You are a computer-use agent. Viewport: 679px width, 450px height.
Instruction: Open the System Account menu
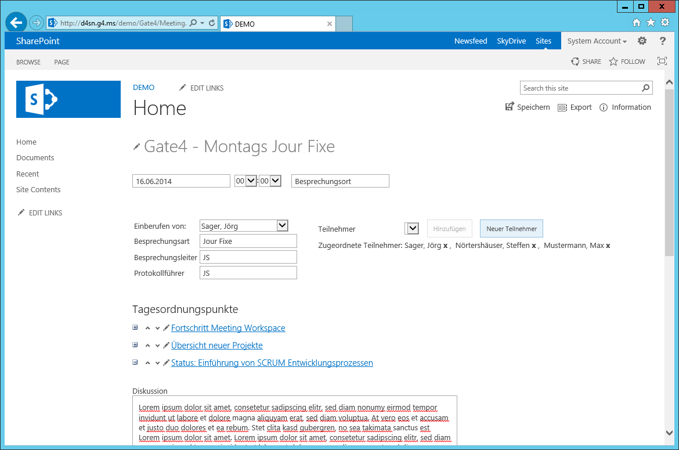[597, 41]
